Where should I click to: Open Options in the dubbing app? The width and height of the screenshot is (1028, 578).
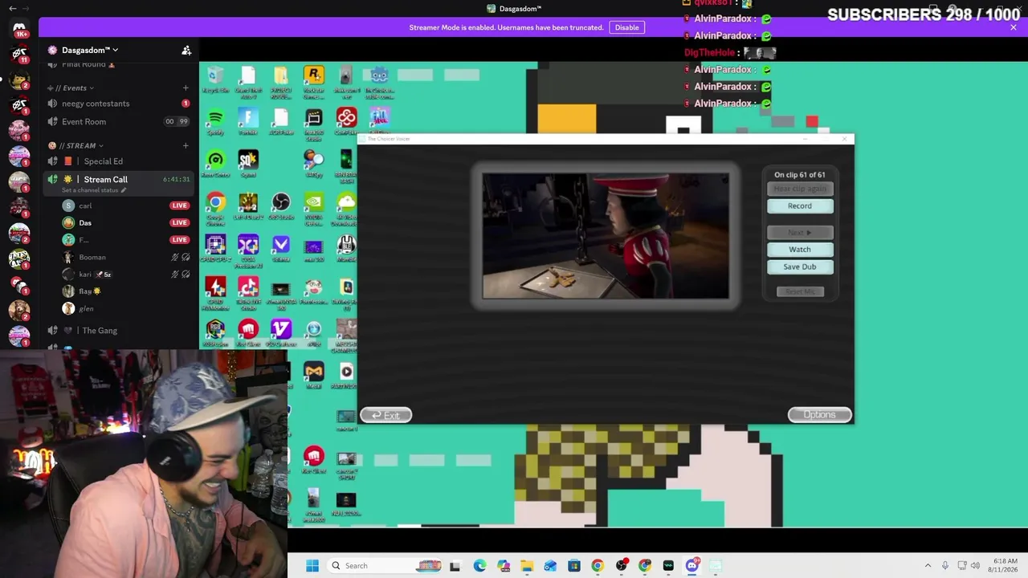pyautogui.click(x=819, y=415)
